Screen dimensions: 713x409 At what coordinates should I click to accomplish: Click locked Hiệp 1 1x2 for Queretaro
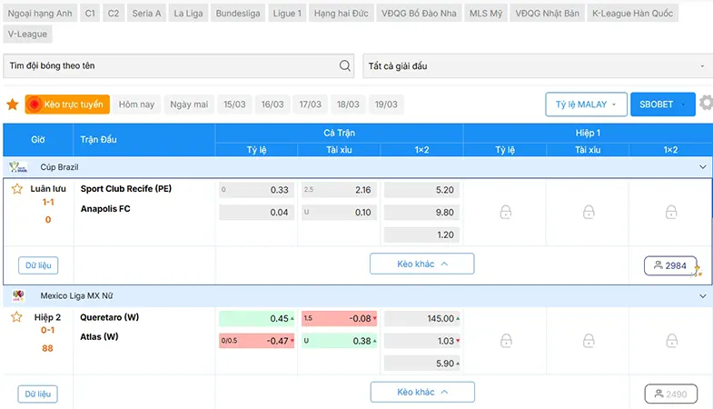(x=671, y=341)
